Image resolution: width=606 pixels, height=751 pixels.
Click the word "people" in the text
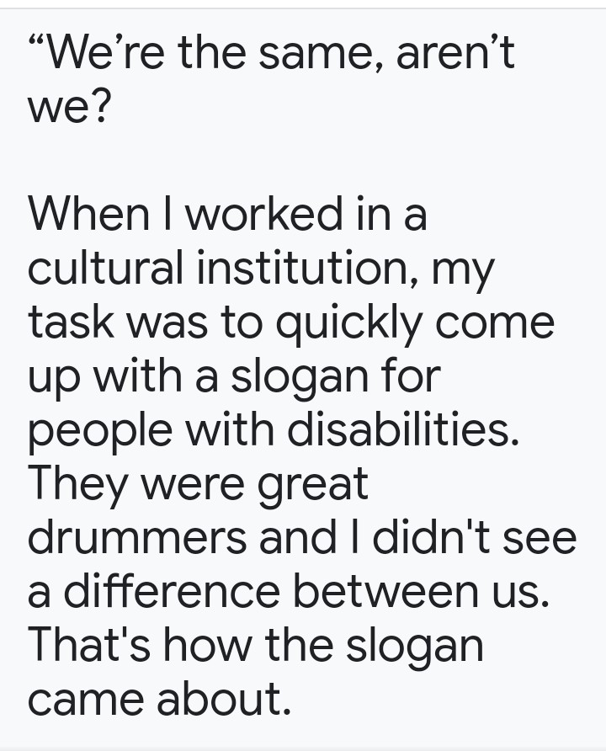pos(100,431)
